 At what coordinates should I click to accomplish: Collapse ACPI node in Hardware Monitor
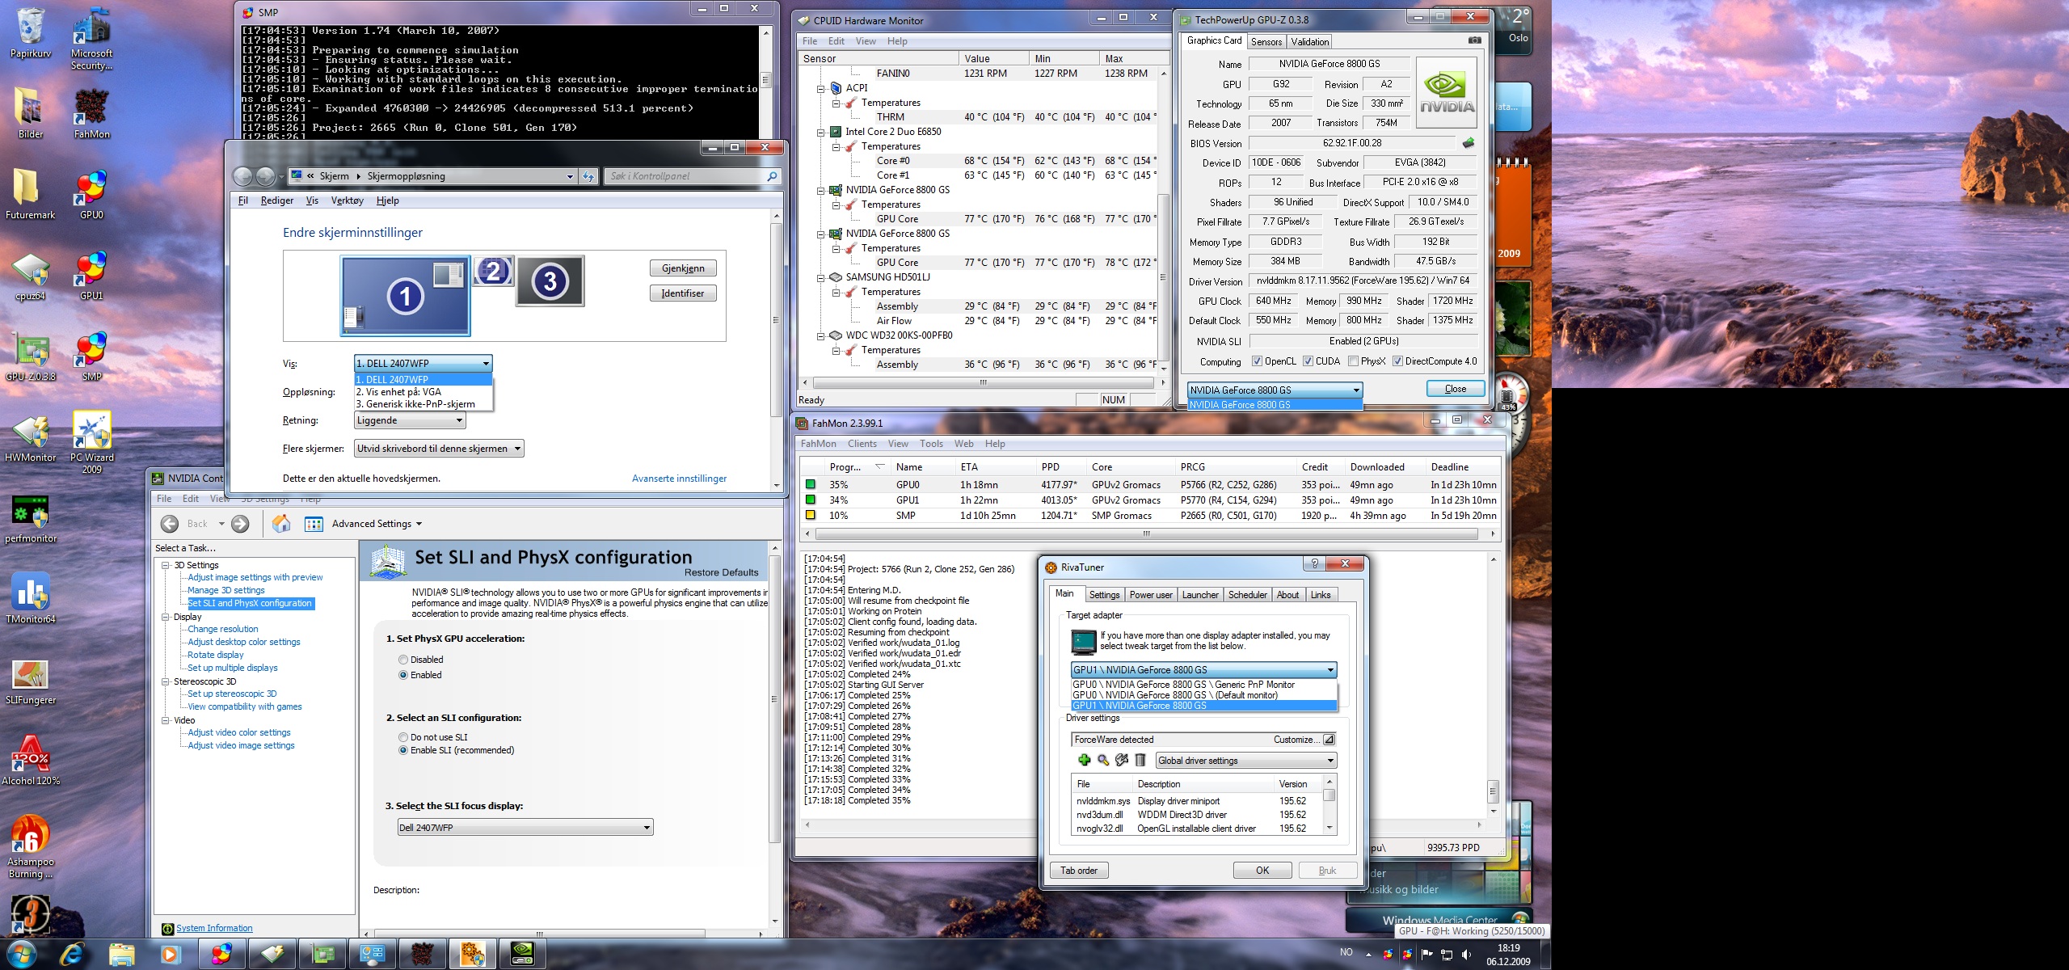point(821,88)
